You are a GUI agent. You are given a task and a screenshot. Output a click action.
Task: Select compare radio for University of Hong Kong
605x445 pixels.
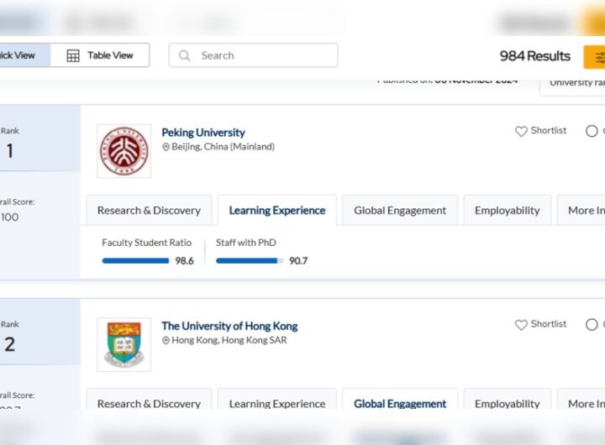point(592,325)
